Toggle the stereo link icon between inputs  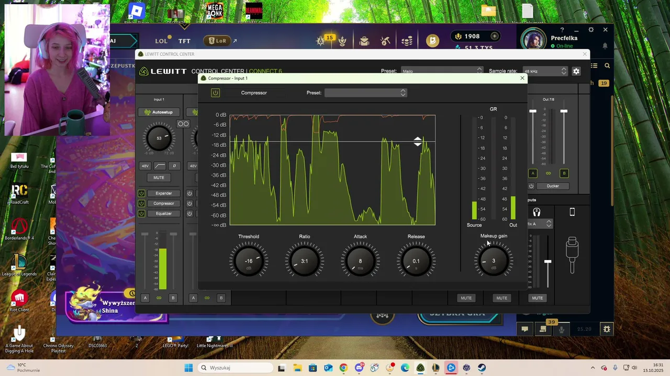[x=183, y=124]
